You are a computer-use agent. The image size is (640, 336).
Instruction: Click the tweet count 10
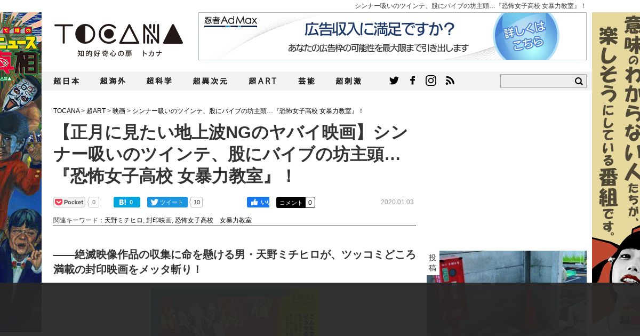[197, 202]
